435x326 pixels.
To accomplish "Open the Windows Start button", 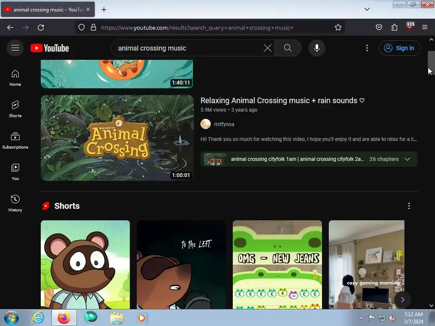I will click(11, 318).
